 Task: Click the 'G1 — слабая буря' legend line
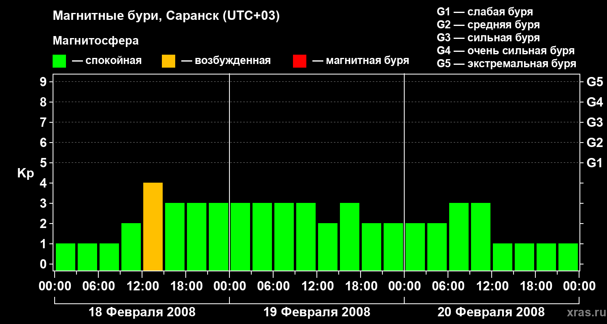[485, 12]
